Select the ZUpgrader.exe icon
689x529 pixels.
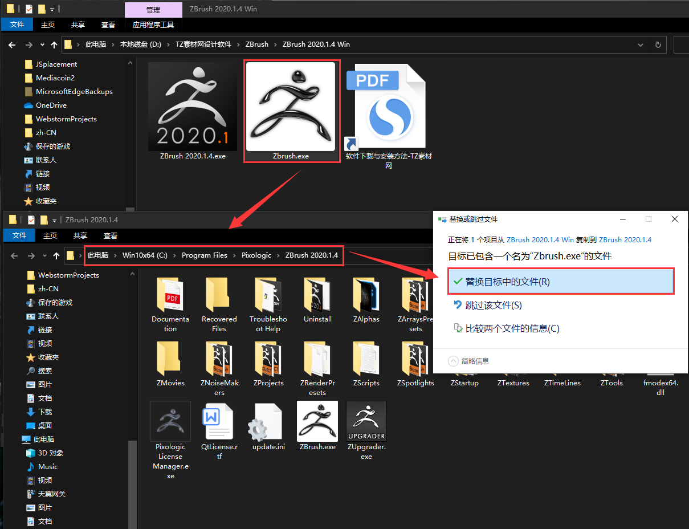[x=366, y=421]
